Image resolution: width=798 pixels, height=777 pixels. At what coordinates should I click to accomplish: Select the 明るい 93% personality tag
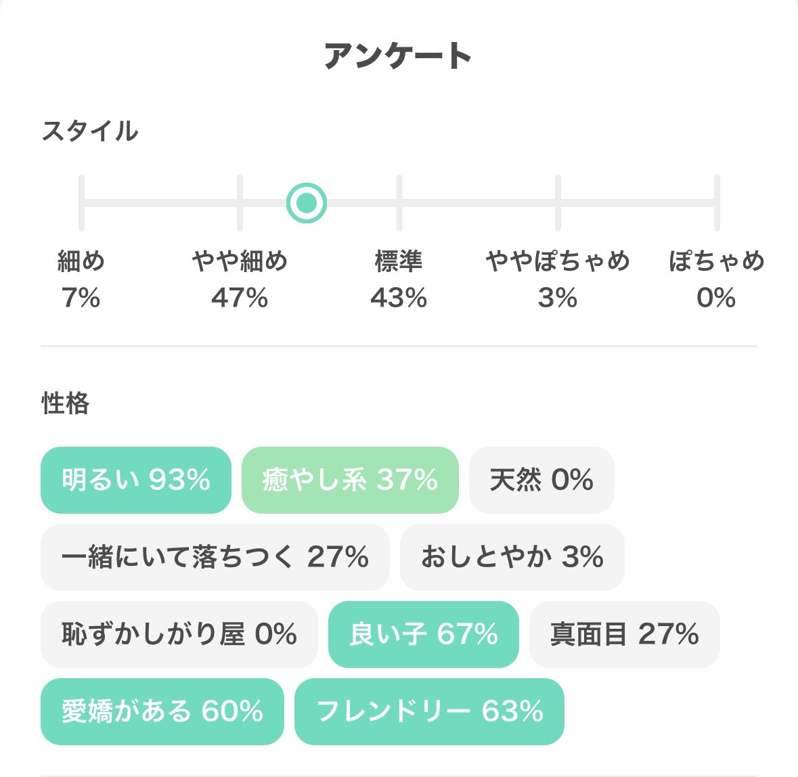[136, 480]
